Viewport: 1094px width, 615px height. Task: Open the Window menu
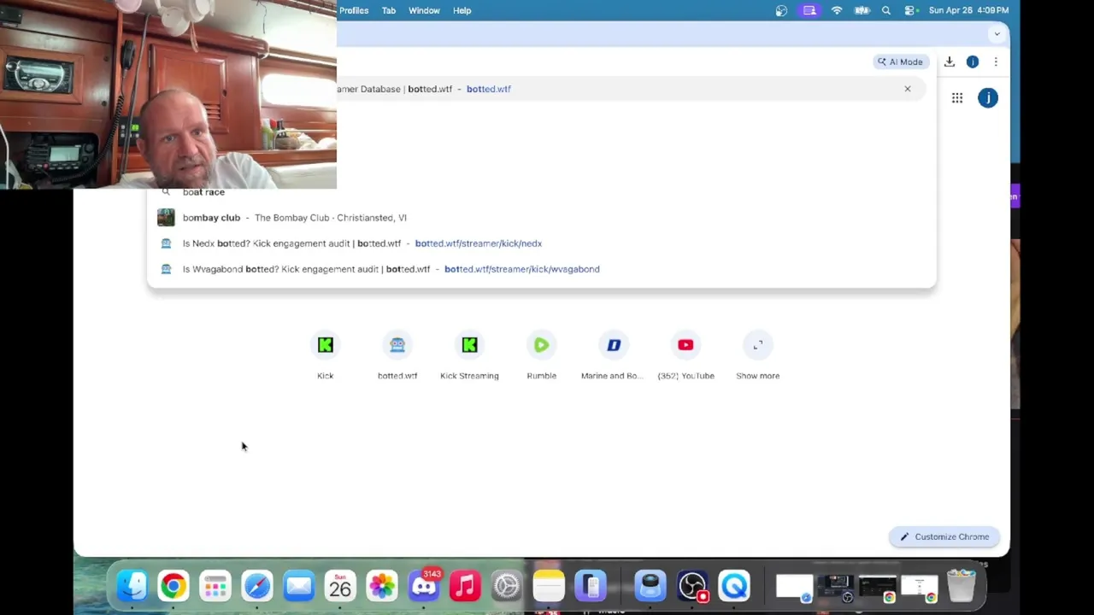(424, 10)
